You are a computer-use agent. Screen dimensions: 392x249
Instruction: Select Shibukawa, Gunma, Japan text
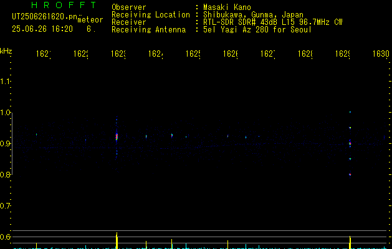pyautogui.click(x=253, y=15)
